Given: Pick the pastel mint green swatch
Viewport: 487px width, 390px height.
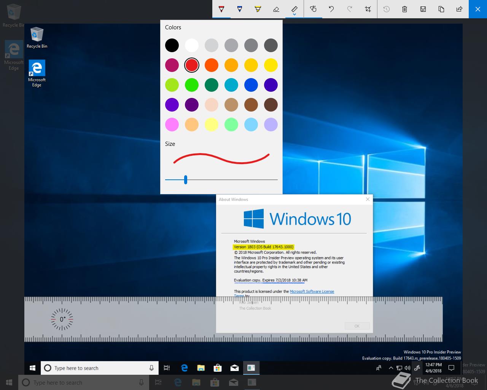Looking at the screenshot, I should click(231, 125).
